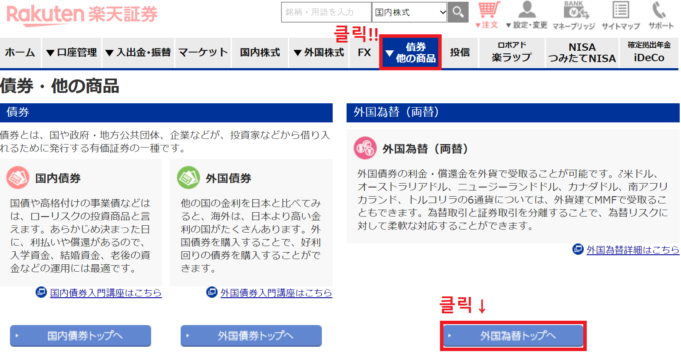Screen dimensions: 681x355
Task: Expand the 入出金・振替 menu
Action: point(139,53)
